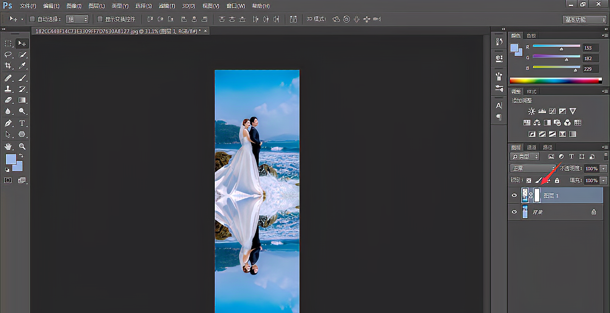The image size is (610, 313).
Task: Open the layer filter 类型 dropdown
Action: point(525,157)
